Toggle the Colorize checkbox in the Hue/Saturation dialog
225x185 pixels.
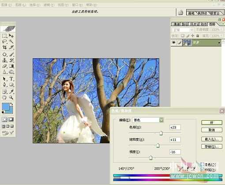(202, 164)
